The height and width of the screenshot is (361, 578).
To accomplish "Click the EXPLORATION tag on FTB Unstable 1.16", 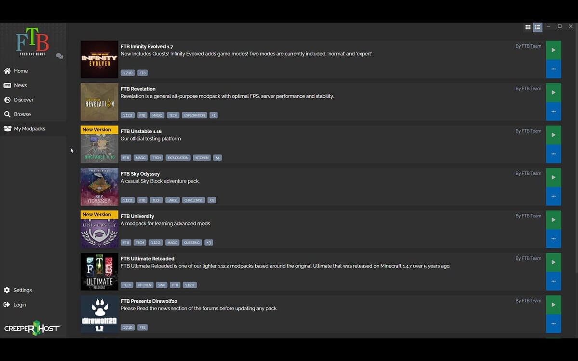I will pos(178,158).
